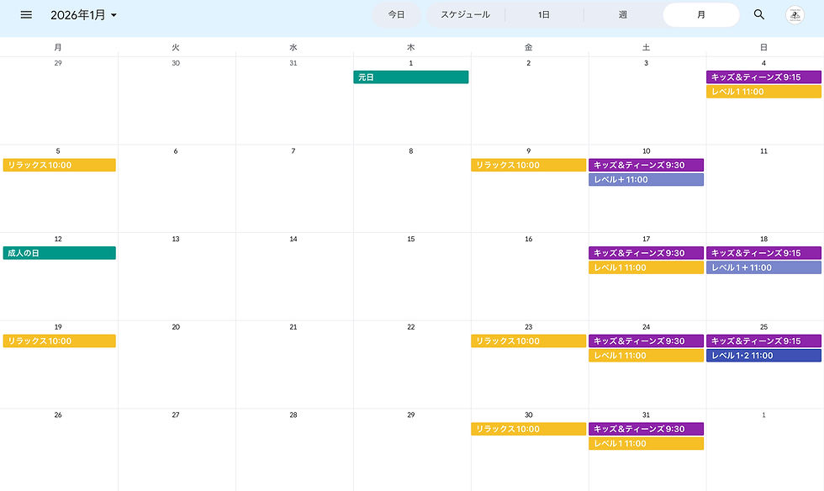This screenshot has width=824, height=491.
Task: Open リラックス 10:00 on January 23
Action: [528, 341]
